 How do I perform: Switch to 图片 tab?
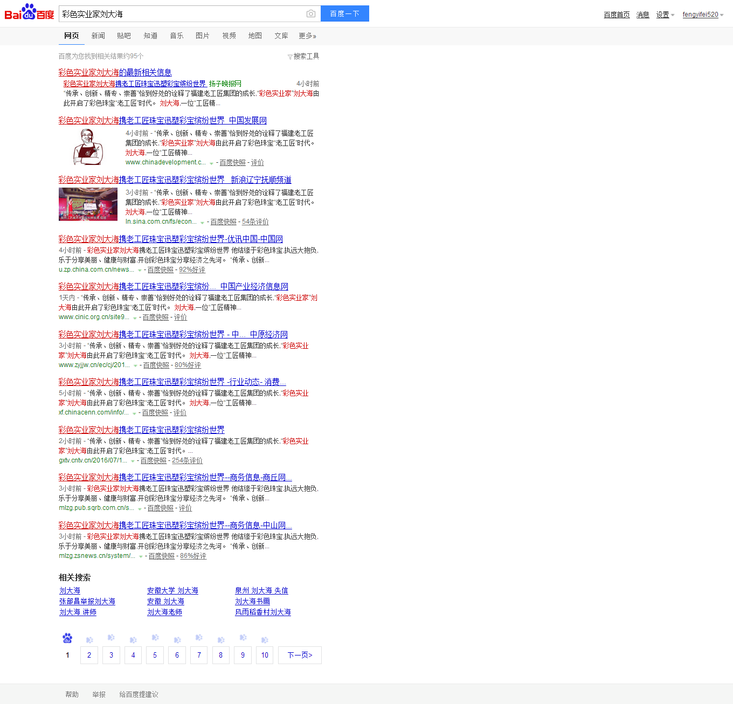click(203, 36)
